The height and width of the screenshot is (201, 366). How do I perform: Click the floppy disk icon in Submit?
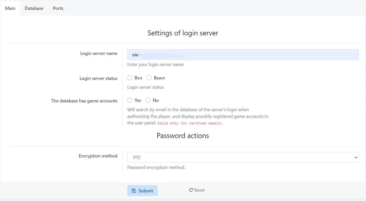(x=134, y=191)
